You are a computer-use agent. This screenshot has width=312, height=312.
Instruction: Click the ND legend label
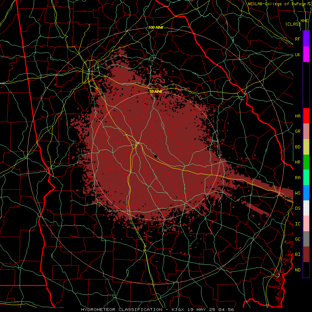coord(297,270)
